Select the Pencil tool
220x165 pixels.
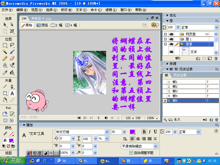pos(5,58)
